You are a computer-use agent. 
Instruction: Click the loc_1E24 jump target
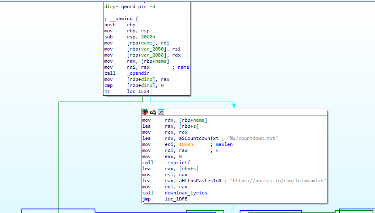pos(138,91)
